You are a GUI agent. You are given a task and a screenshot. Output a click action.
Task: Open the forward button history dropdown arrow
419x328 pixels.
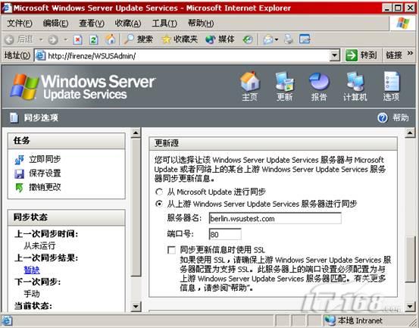point(66,40)
